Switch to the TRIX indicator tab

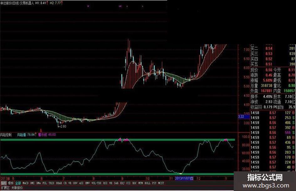(x=51, y=183)
